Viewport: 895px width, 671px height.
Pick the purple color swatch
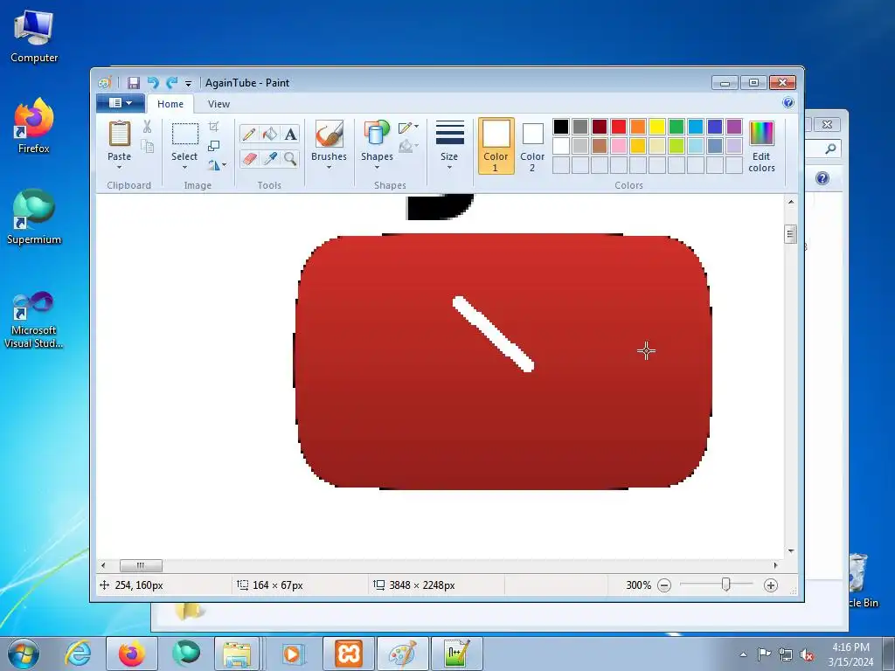(734, 127)
